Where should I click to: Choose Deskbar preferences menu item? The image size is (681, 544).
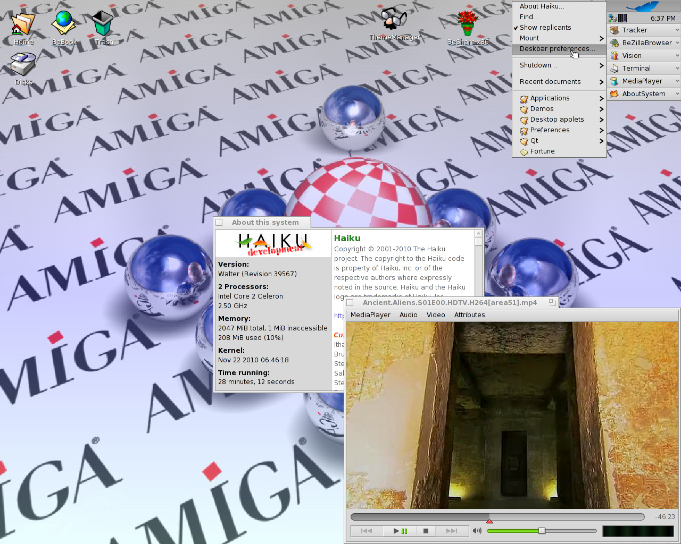(x=559, y=49)
